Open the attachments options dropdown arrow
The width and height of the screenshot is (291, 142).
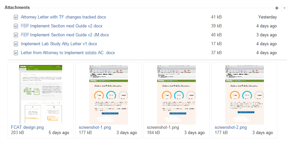click(x=284, y=8)
